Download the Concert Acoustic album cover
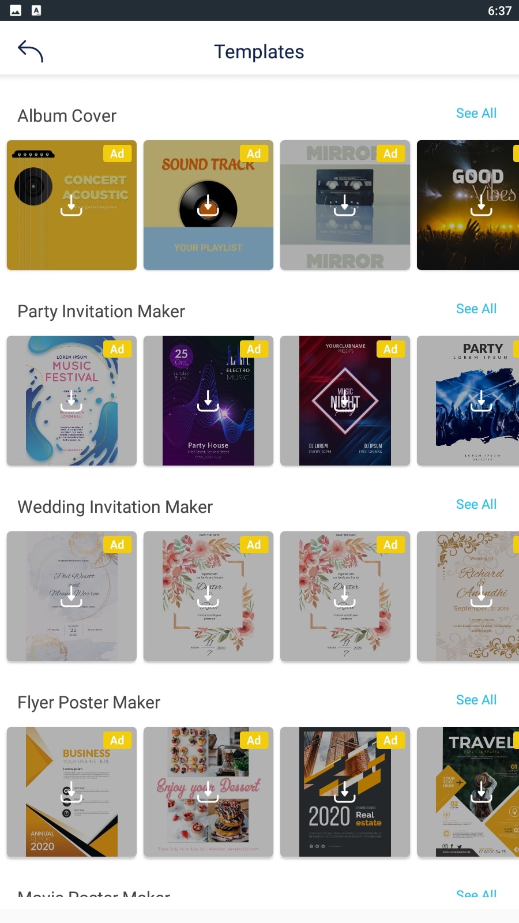Screen dimensions: 519x923 tap(72, 205)
